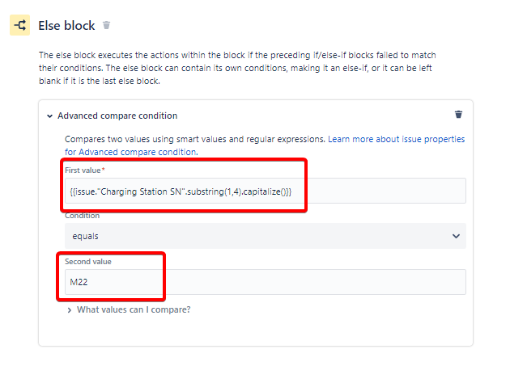Screen dimensions: 510x366
Task: Click the equals text in Condition selector
Action: (85, 236)
